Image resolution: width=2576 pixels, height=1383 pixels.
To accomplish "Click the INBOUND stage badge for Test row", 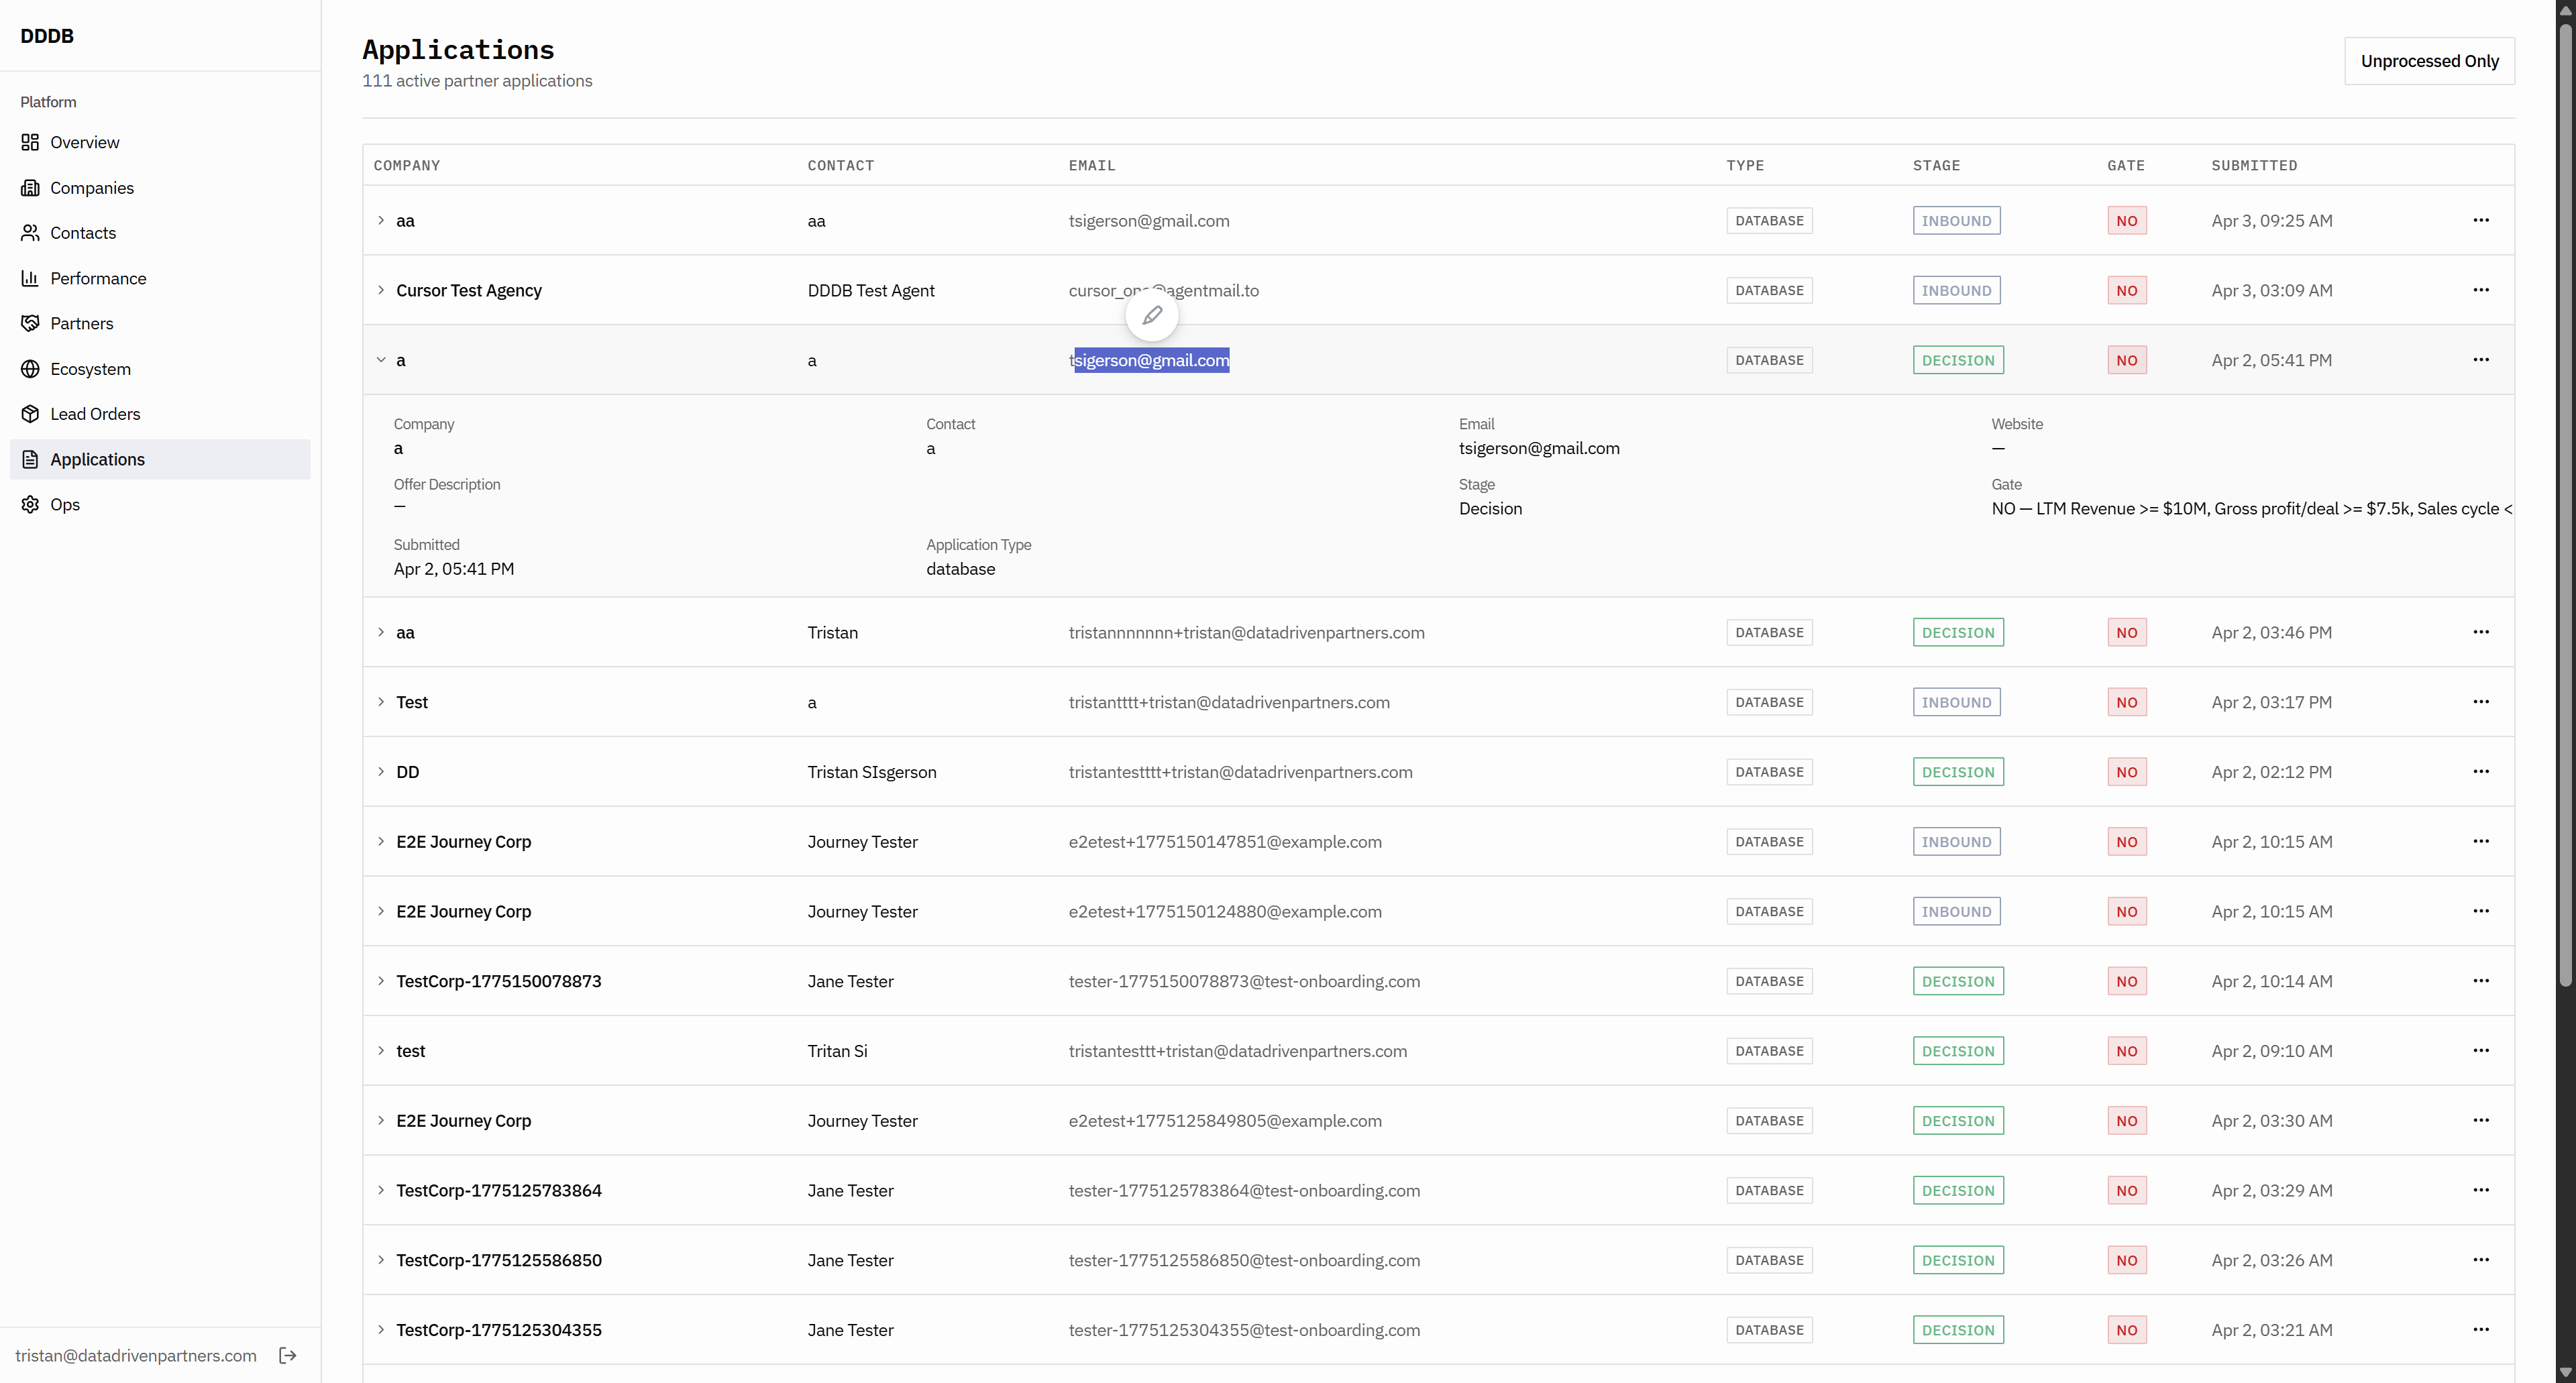I will [1956, 702].
